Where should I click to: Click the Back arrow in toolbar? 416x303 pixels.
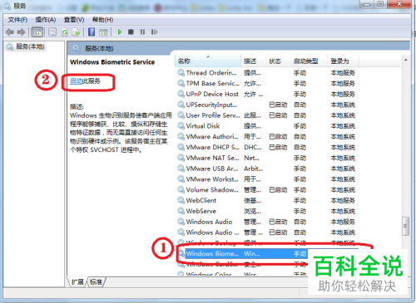(10, 32)
